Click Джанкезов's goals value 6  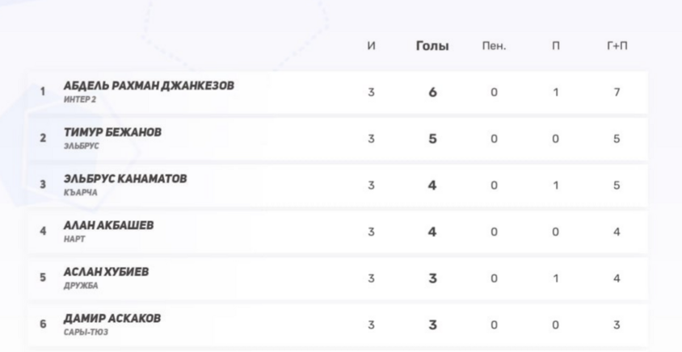pyautogui.click(x=432, y=92)
